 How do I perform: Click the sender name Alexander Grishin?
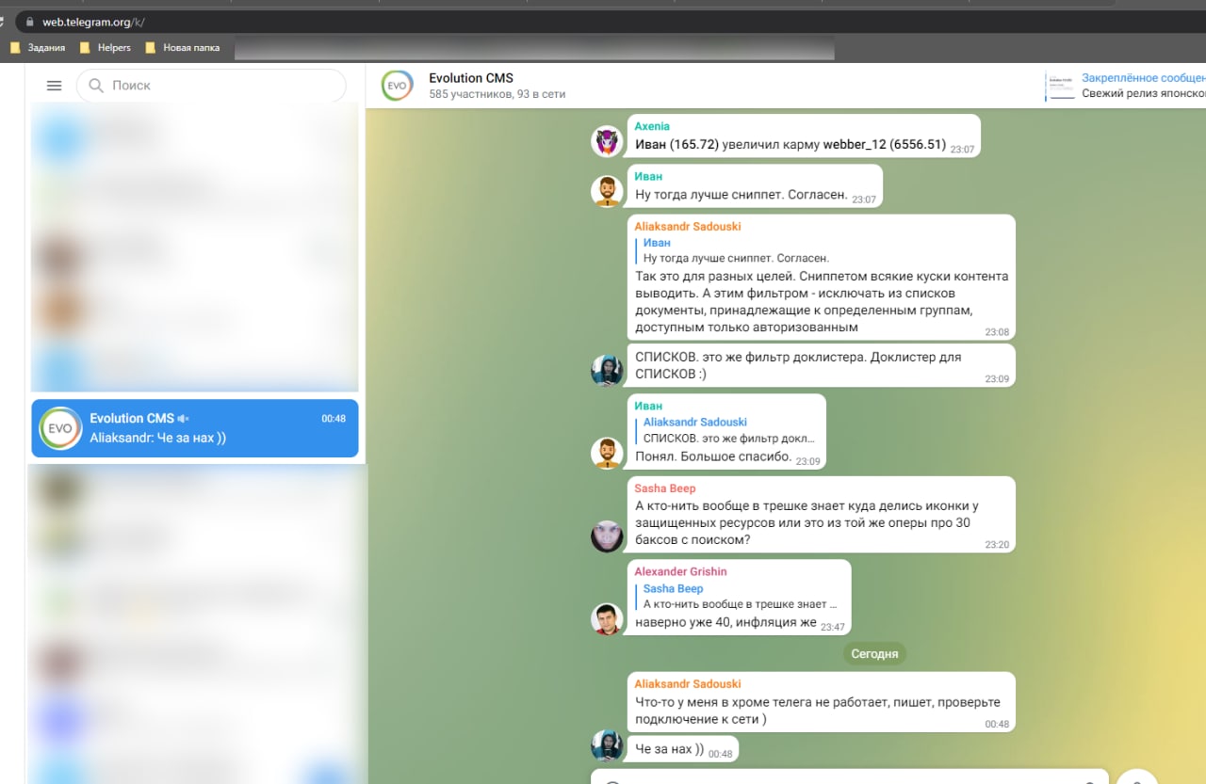(680, 571)
